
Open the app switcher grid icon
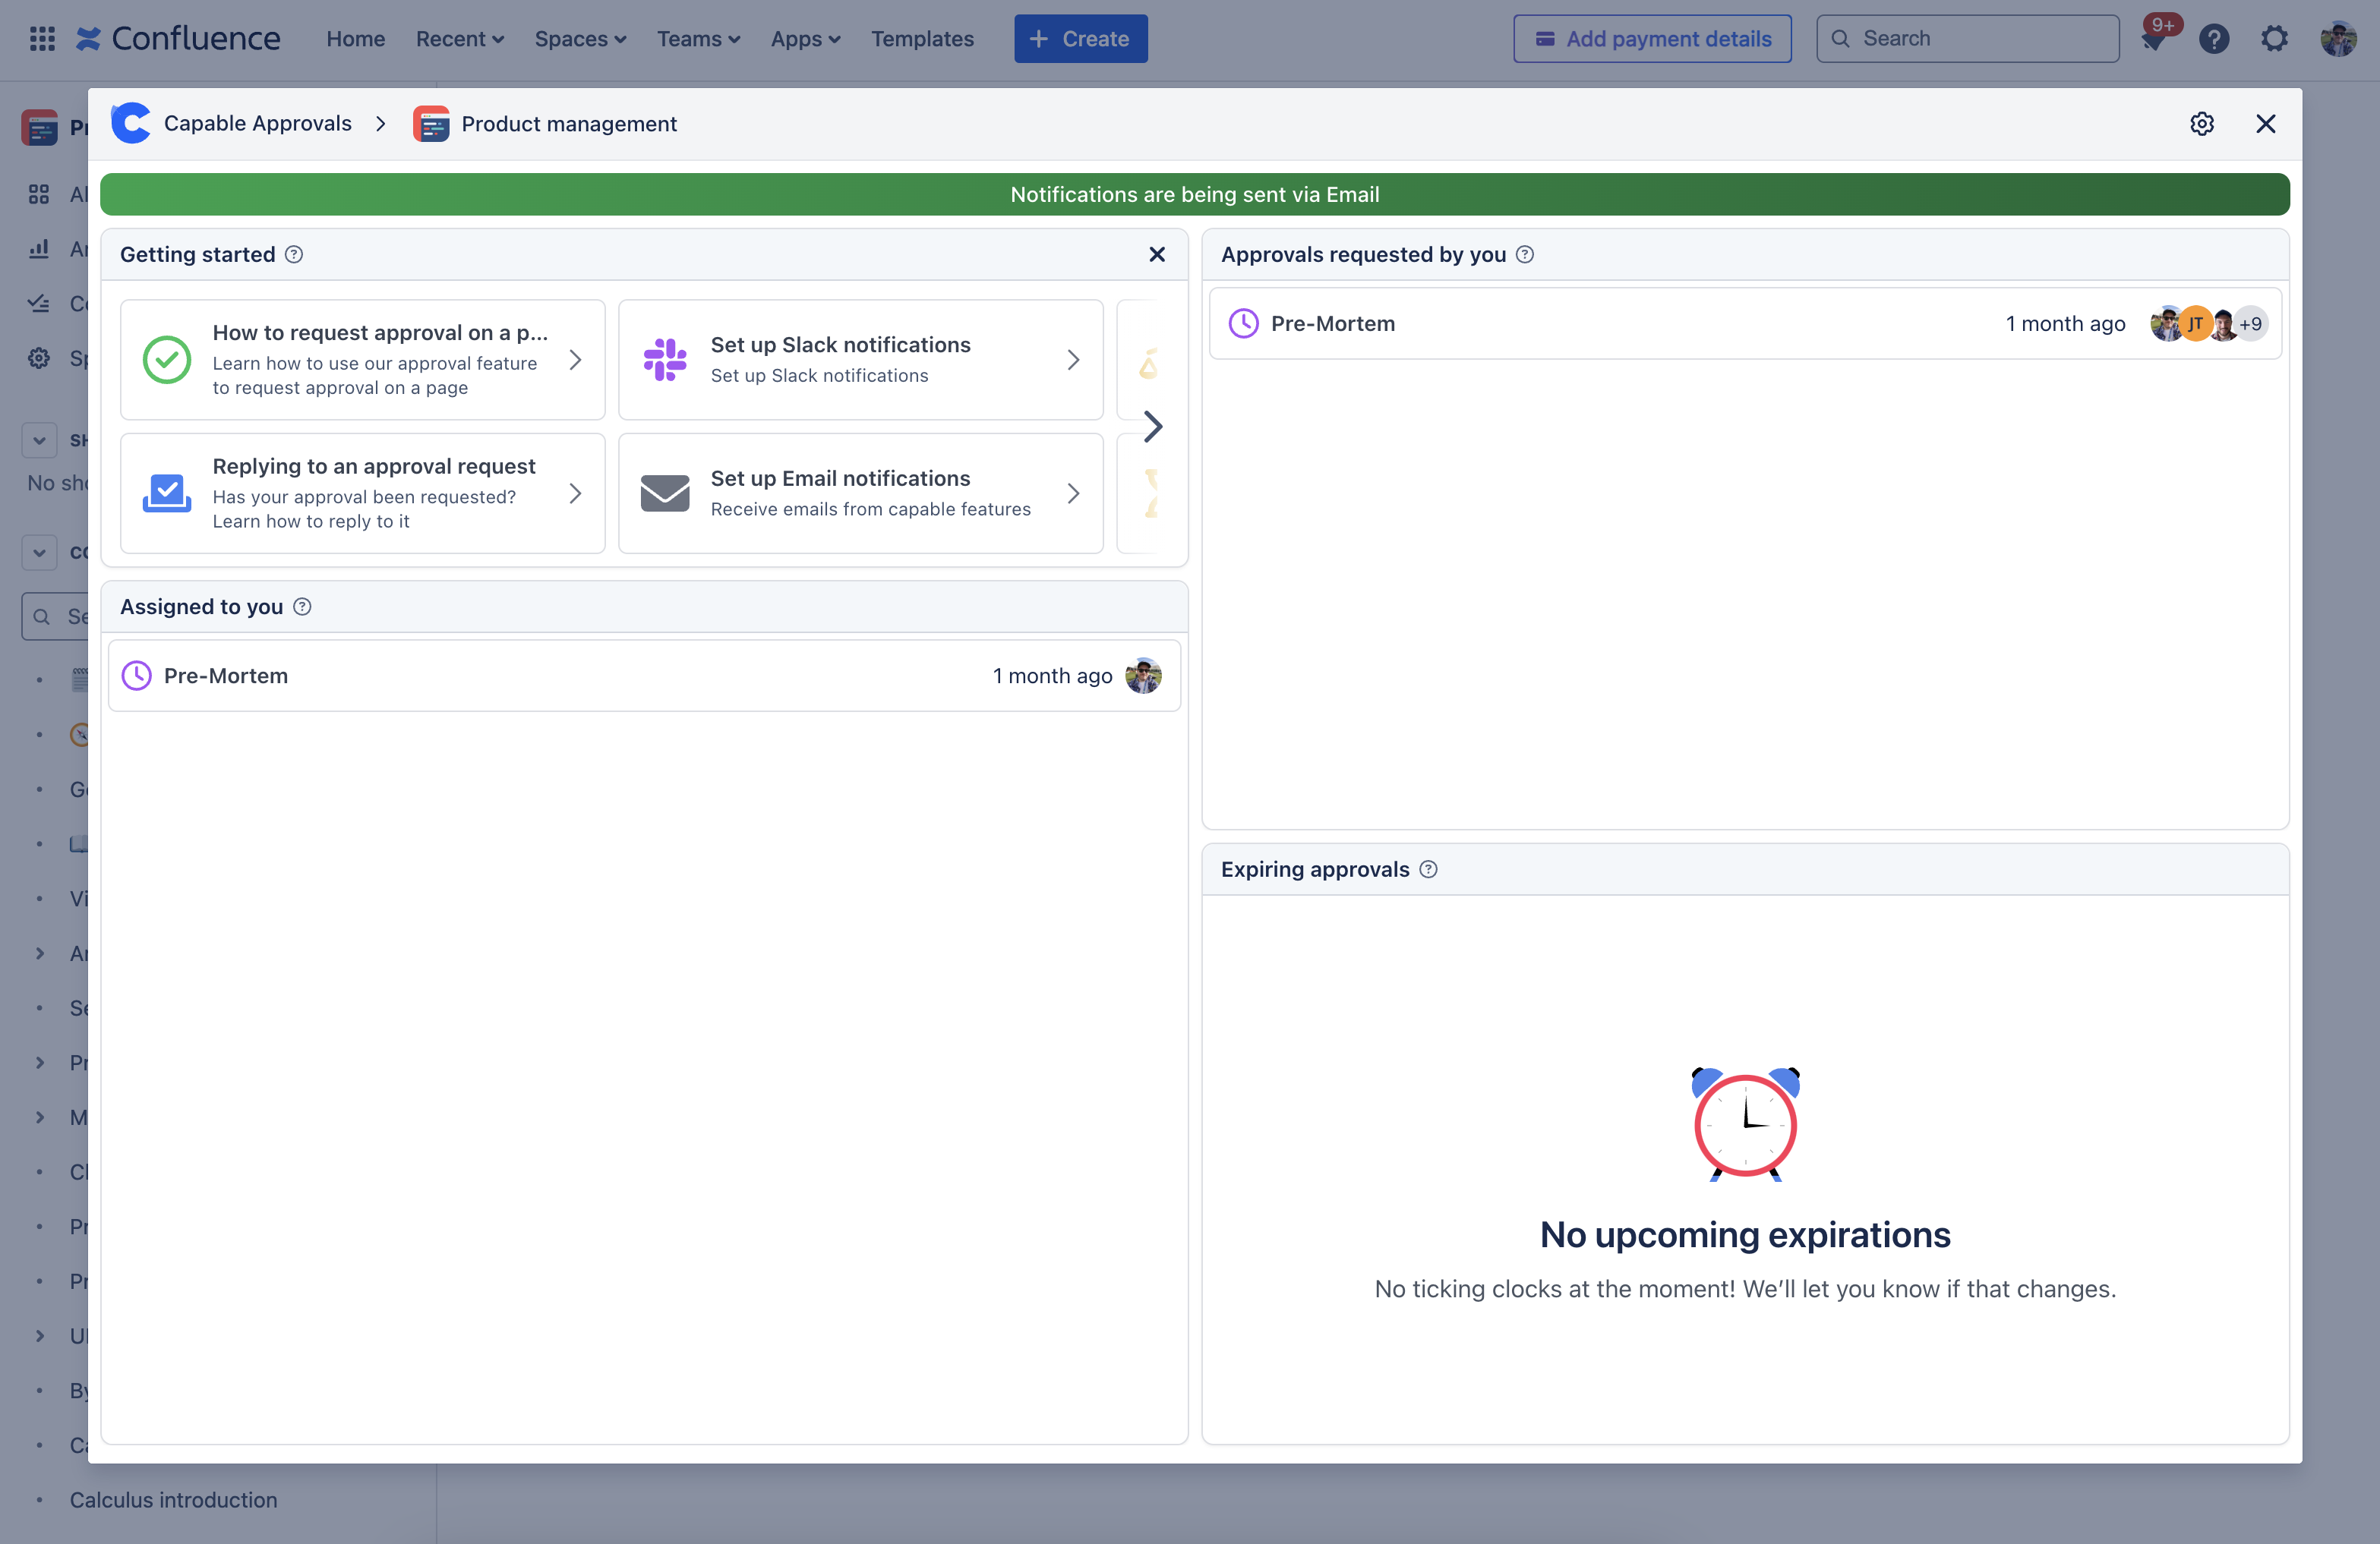(x=42, y=39)
